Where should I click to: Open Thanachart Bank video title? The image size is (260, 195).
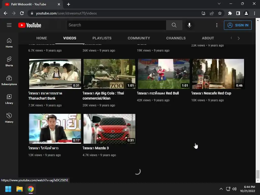[x=45, y=96]
